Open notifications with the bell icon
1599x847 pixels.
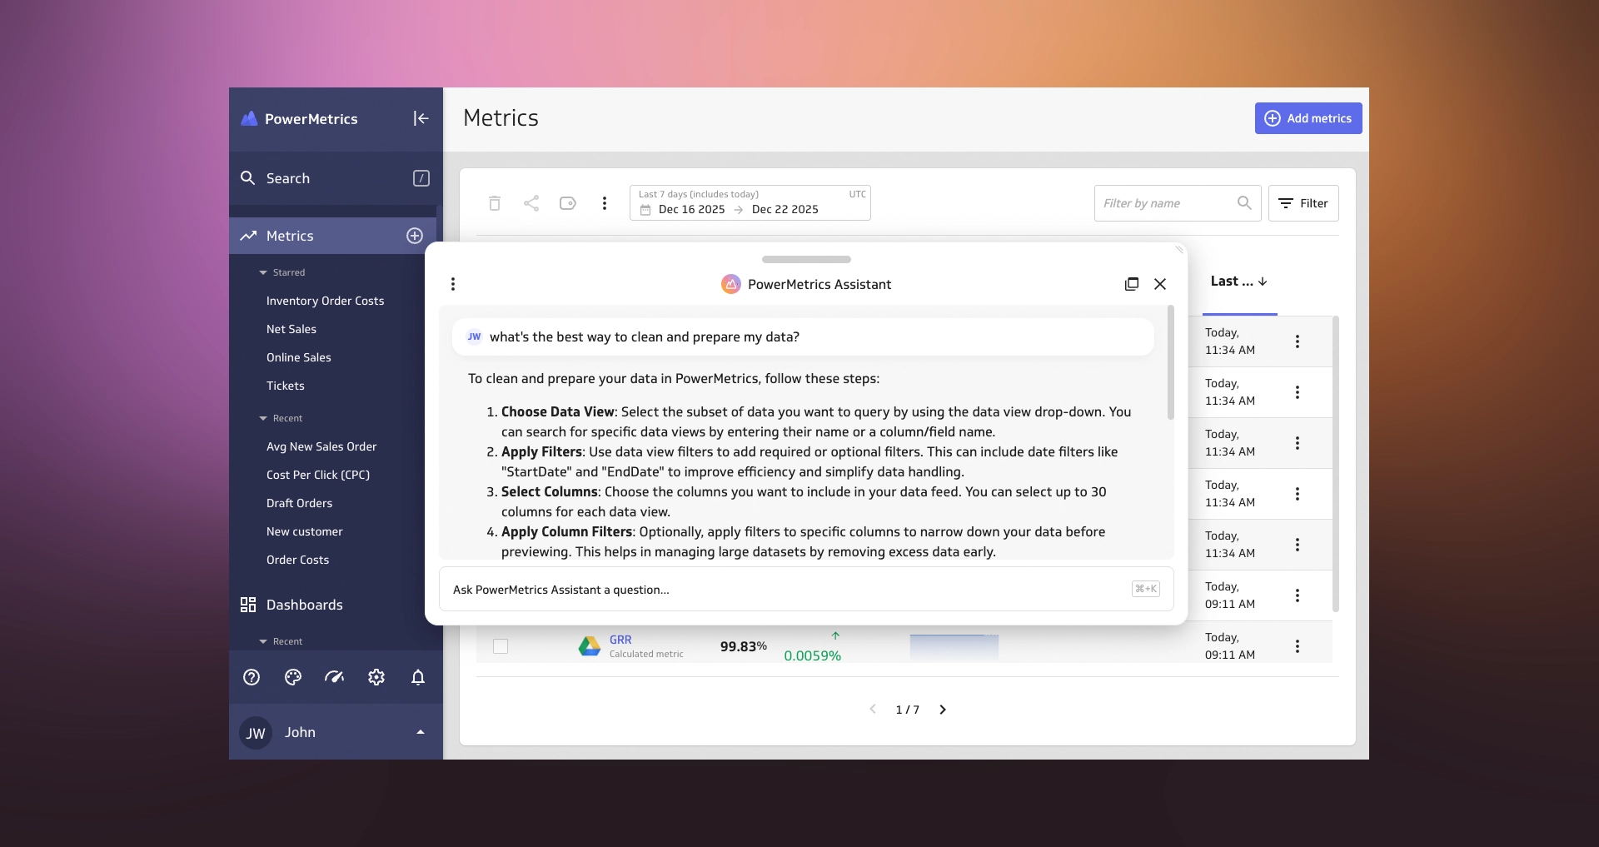pos(418,677)
